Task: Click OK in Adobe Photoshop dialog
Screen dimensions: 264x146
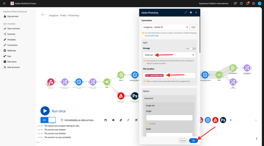Action: tap(194, 140)
